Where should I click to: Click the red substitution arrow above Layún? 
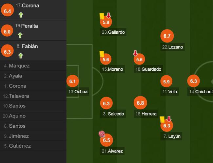pos(169,118)
